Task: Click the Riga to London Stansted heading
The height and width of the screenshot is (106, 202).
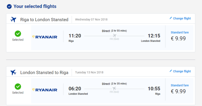Action: (x=44, y=20)
